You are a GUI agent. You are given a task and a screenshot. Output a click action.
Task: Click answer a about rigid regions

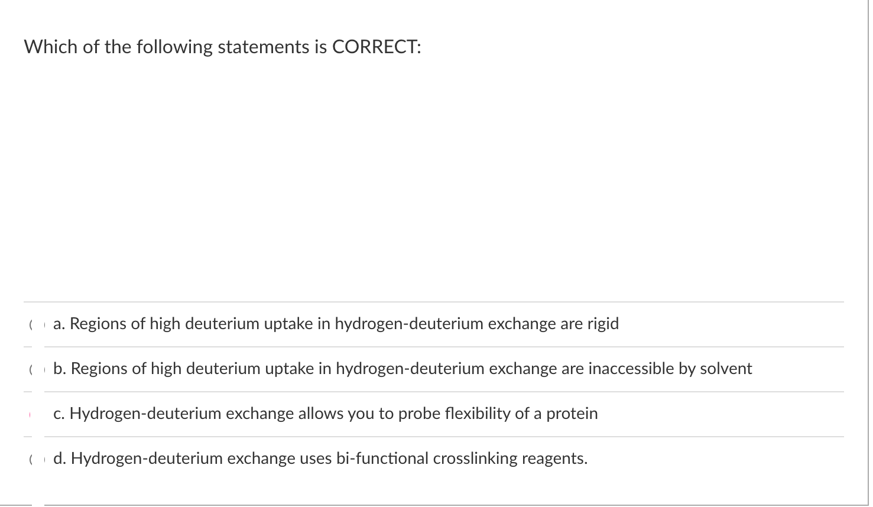[x=336, y=324]
